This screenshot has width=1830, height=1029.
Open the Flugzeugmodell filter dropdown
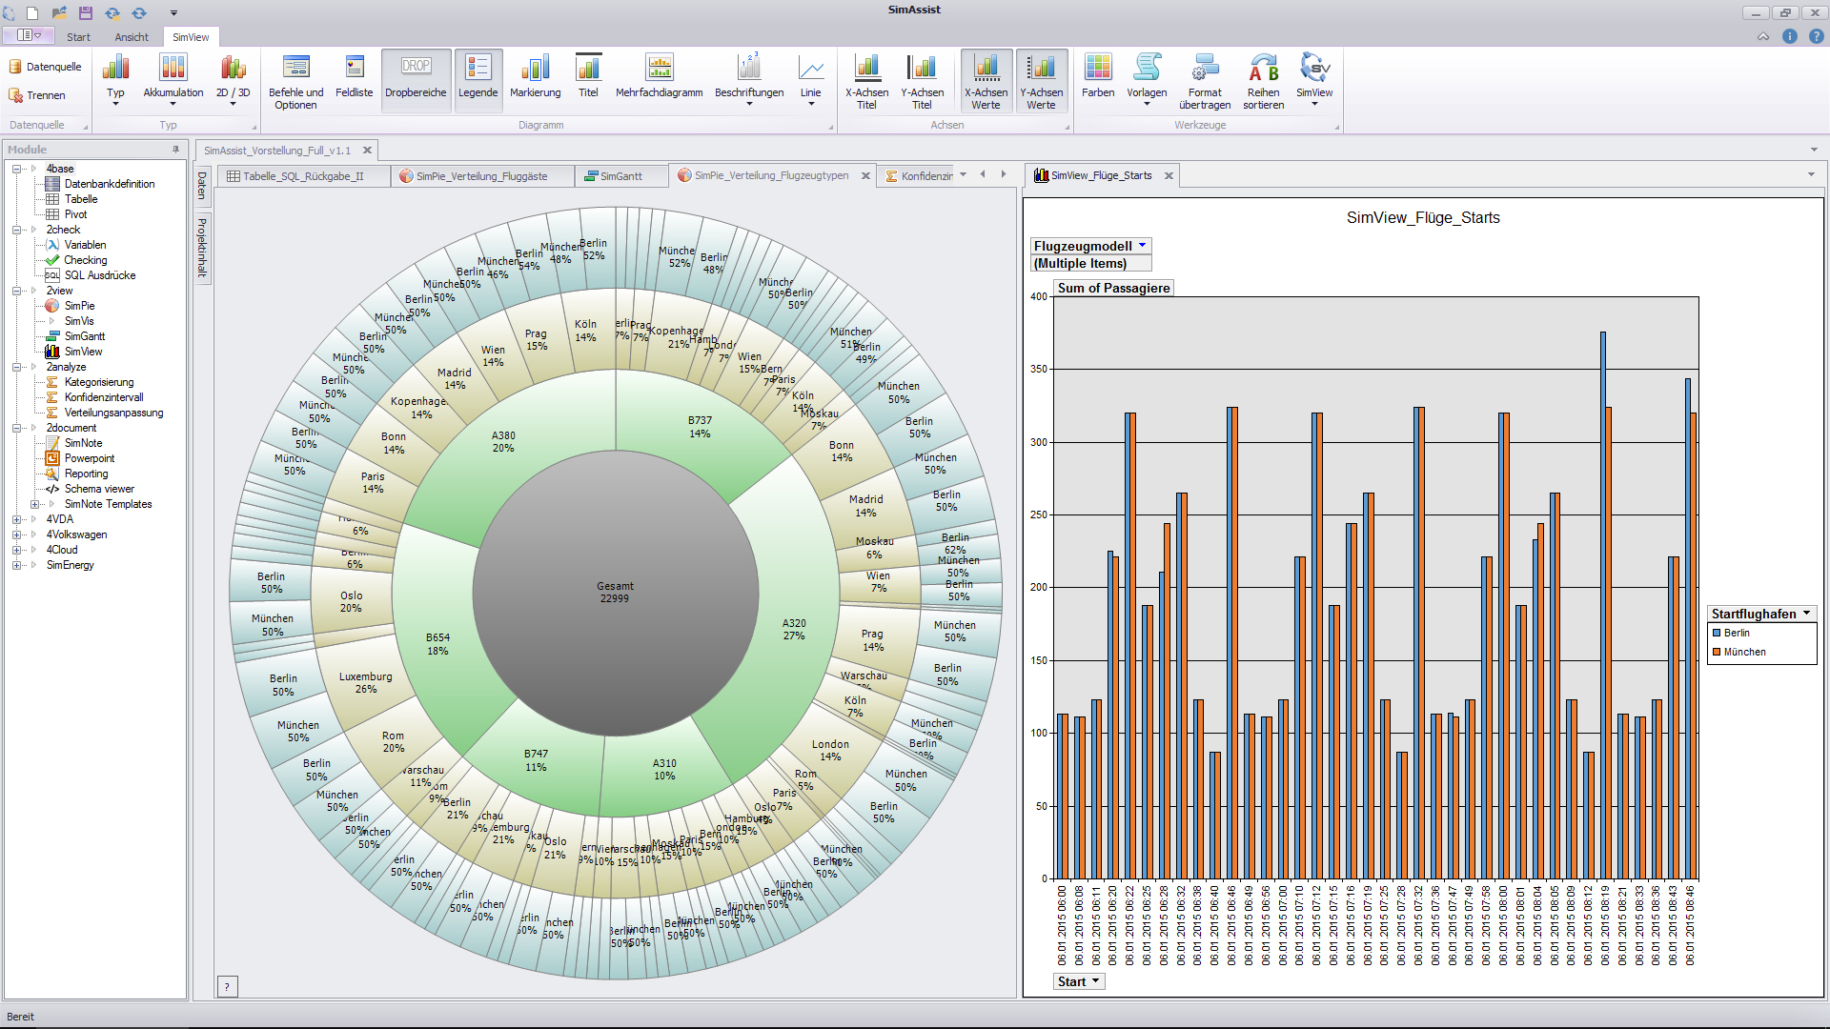1142,246
